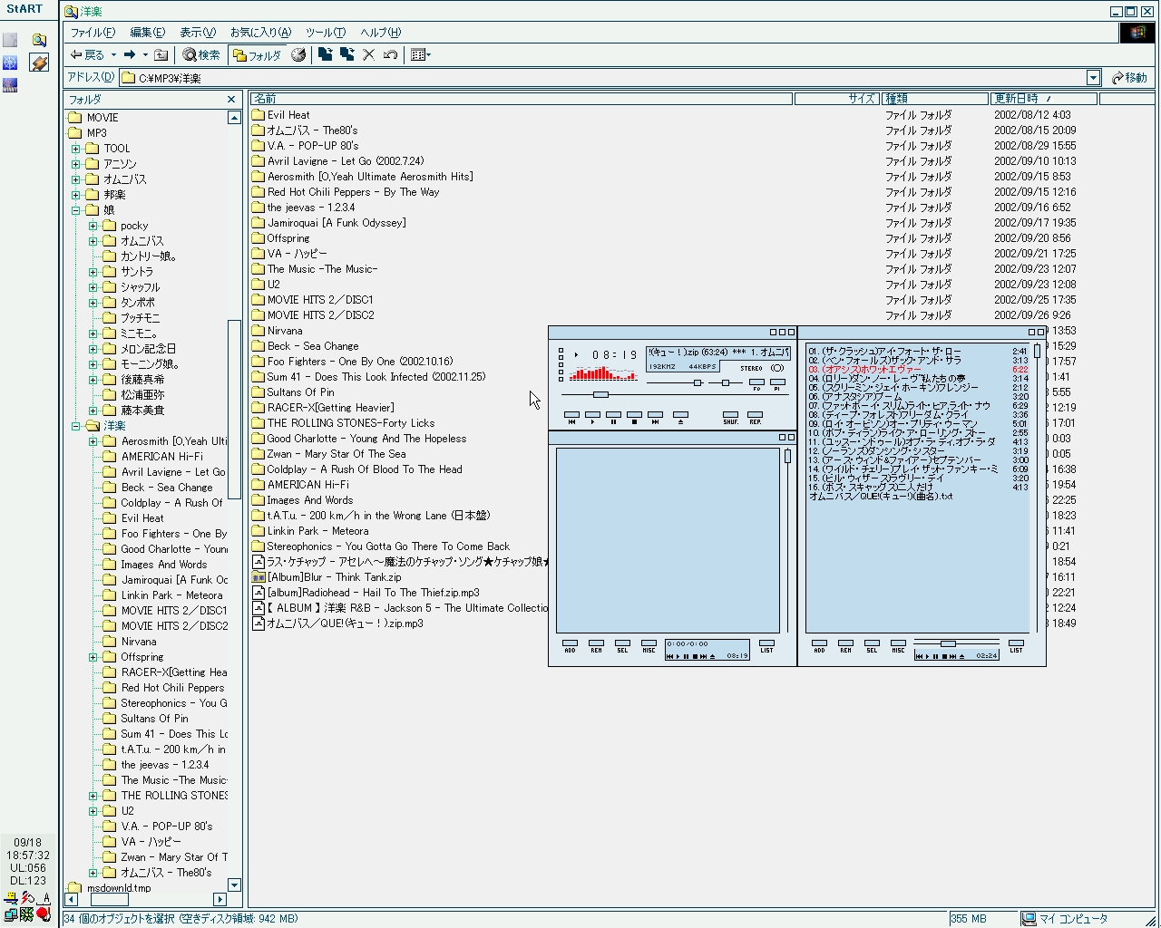Sort by the 更新日時 column header

(1043, 99)
